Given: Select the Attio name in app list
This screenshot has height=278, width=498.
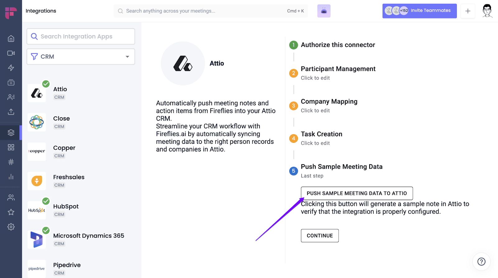Looking at the screenshot, I should (60, 89).
